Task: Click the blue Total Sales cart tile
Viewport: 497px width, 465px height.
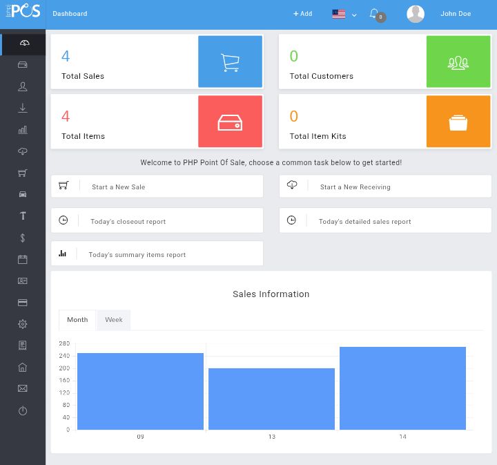Action: 230,61
